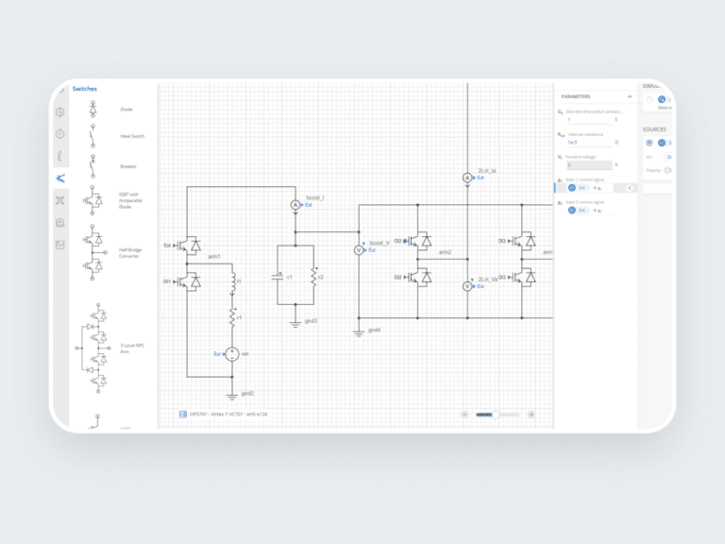Expand Gate 1 control signal arrow button
Image resolution: width=725 pixels, height=544 pixels.
pyautogui.click(x=630, y=188)
